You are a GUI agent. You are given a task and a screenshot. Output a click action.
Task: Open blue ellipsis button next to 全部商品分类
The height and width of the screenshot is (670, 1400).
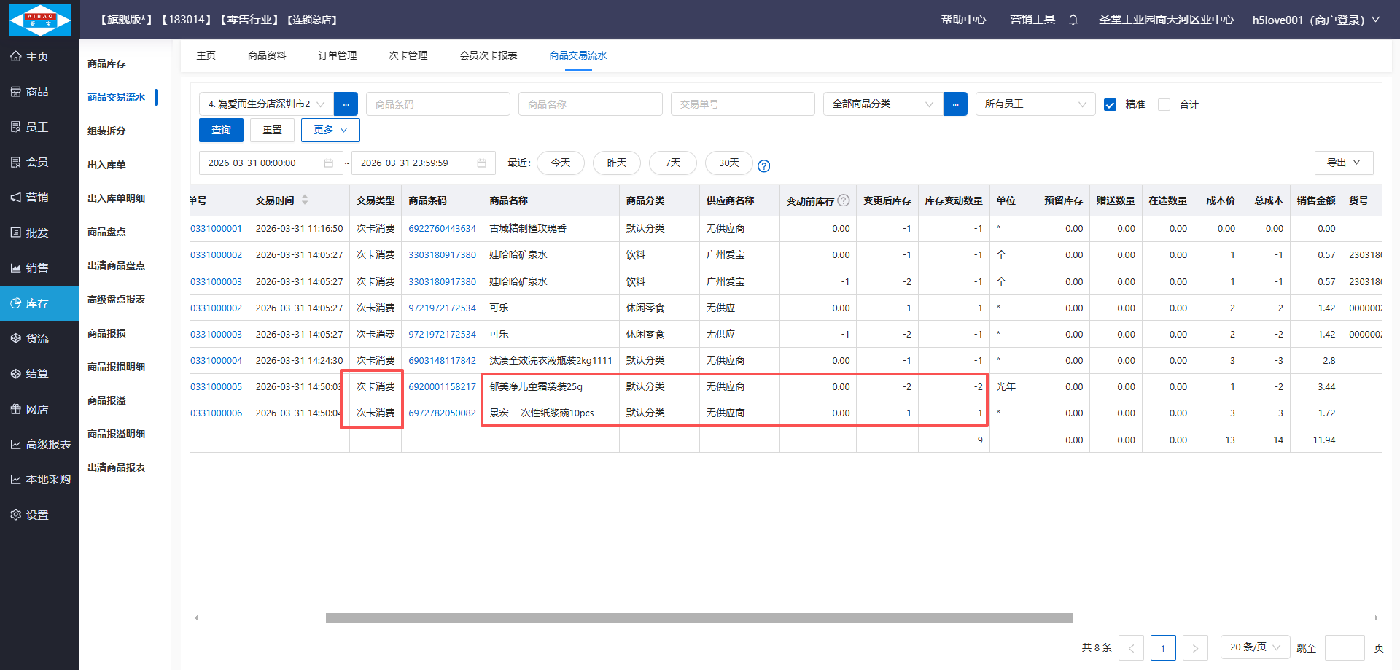[955, 104]
